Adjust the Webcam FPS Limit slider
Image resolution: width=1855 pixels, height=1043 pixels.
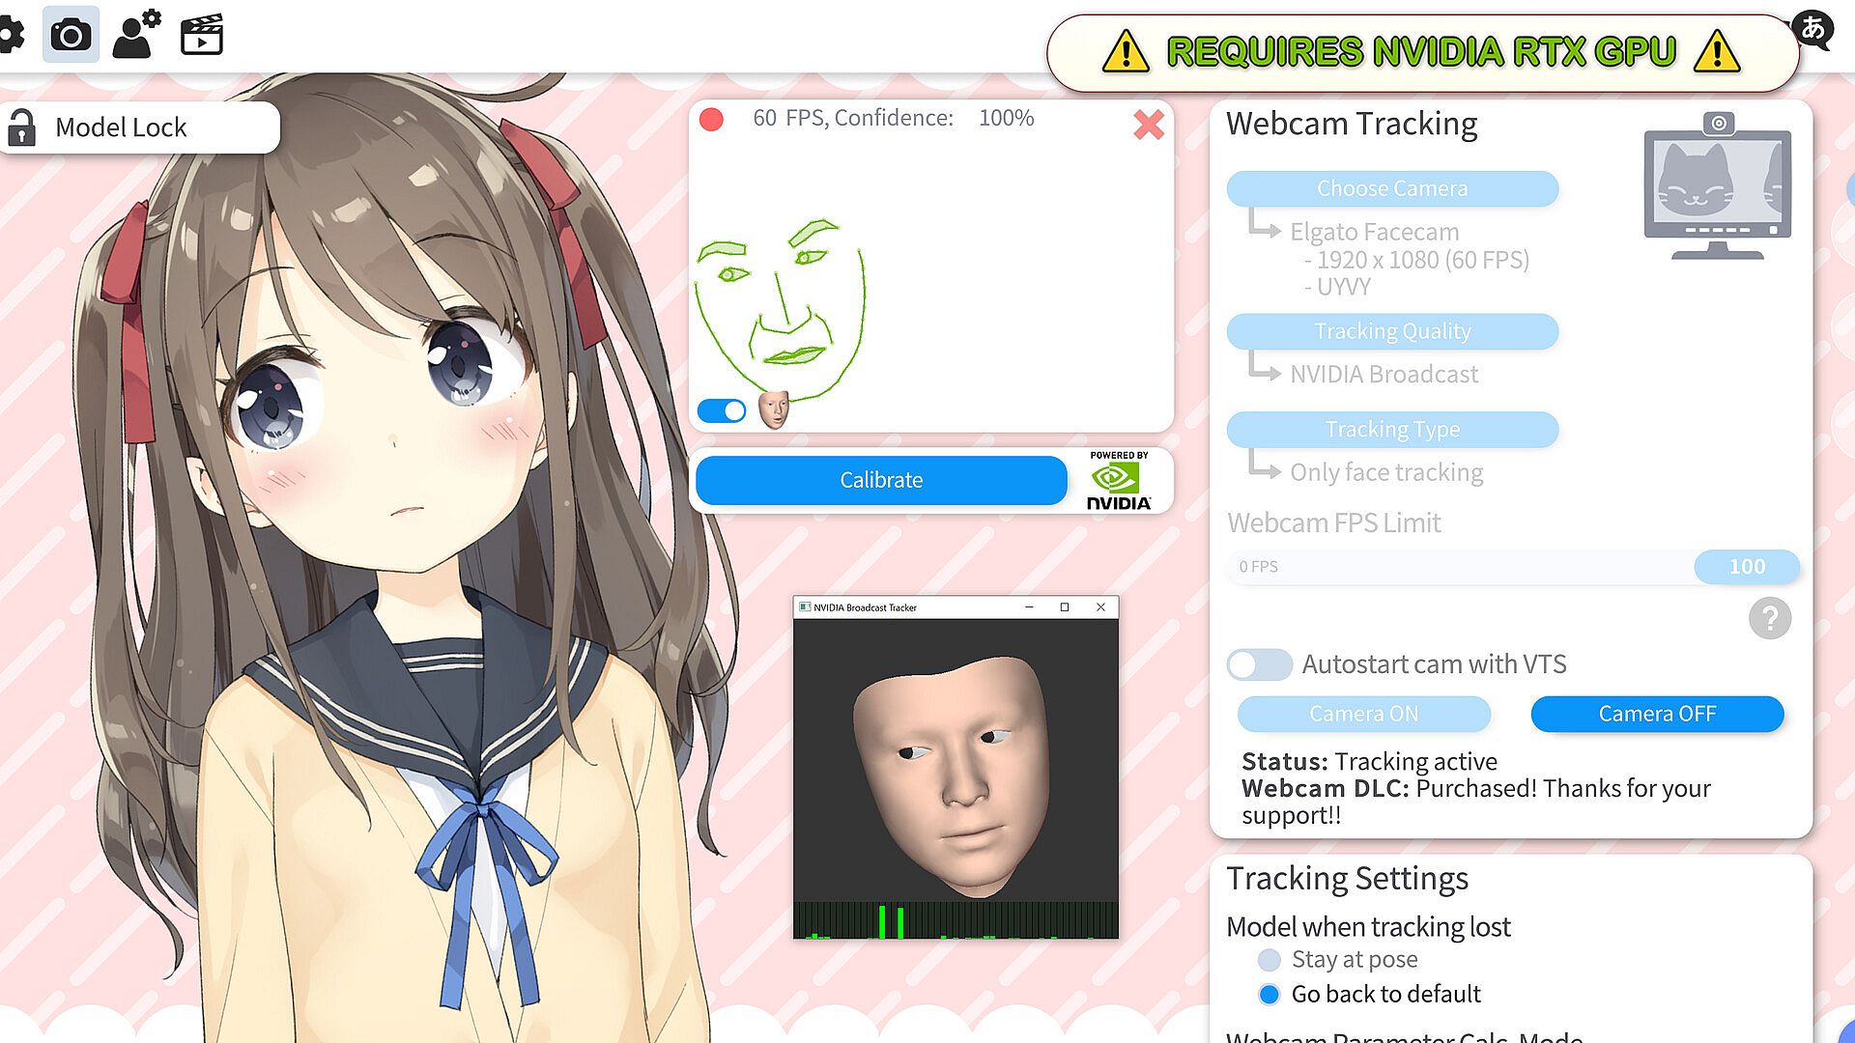coord(1745,567)
